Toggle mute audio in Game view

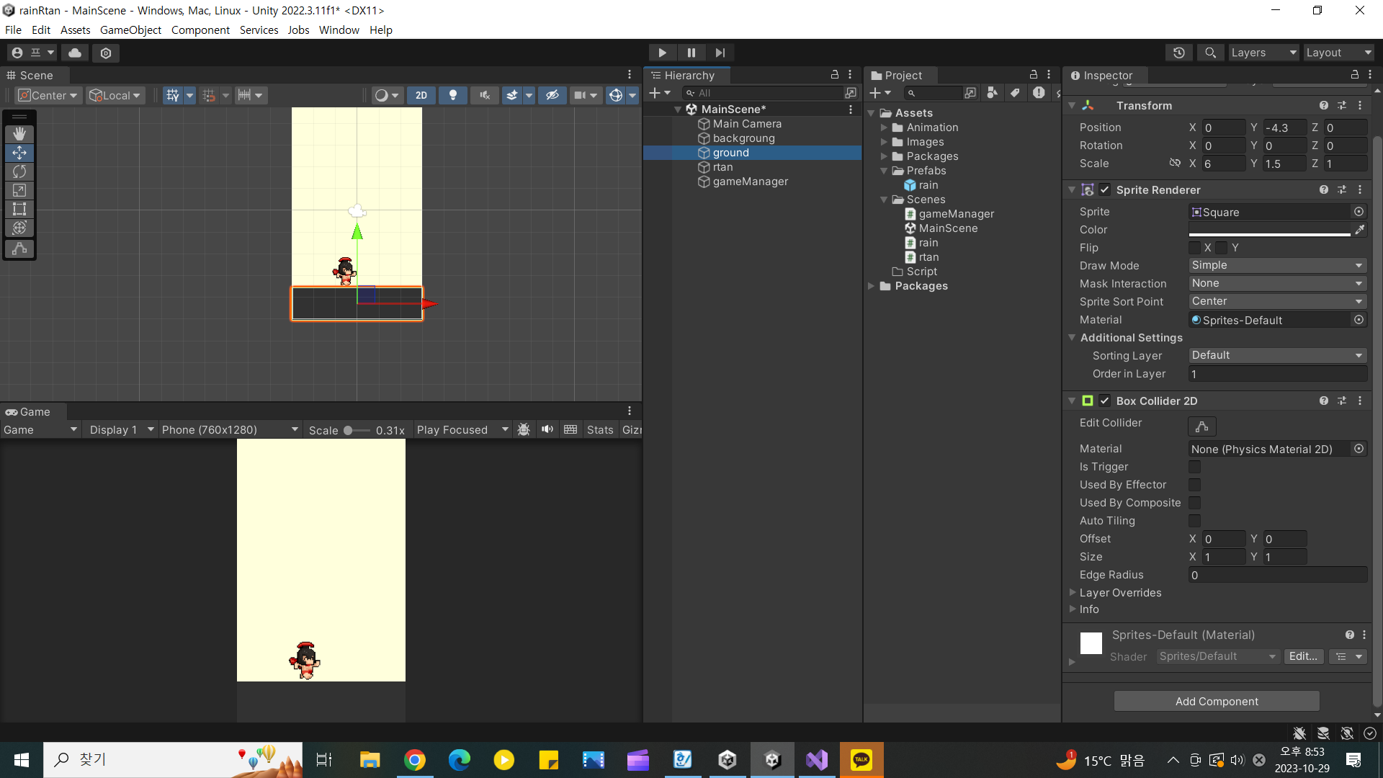pyautogui.click(x=547, y=430)
